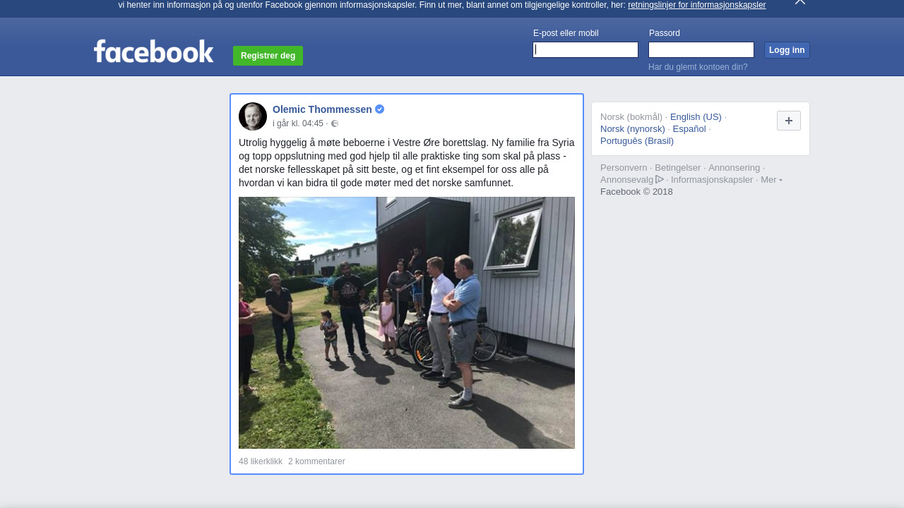Viewport: 904px width, 508px height.
Task: Click the Facebook logo
Action: coord(153,52)
